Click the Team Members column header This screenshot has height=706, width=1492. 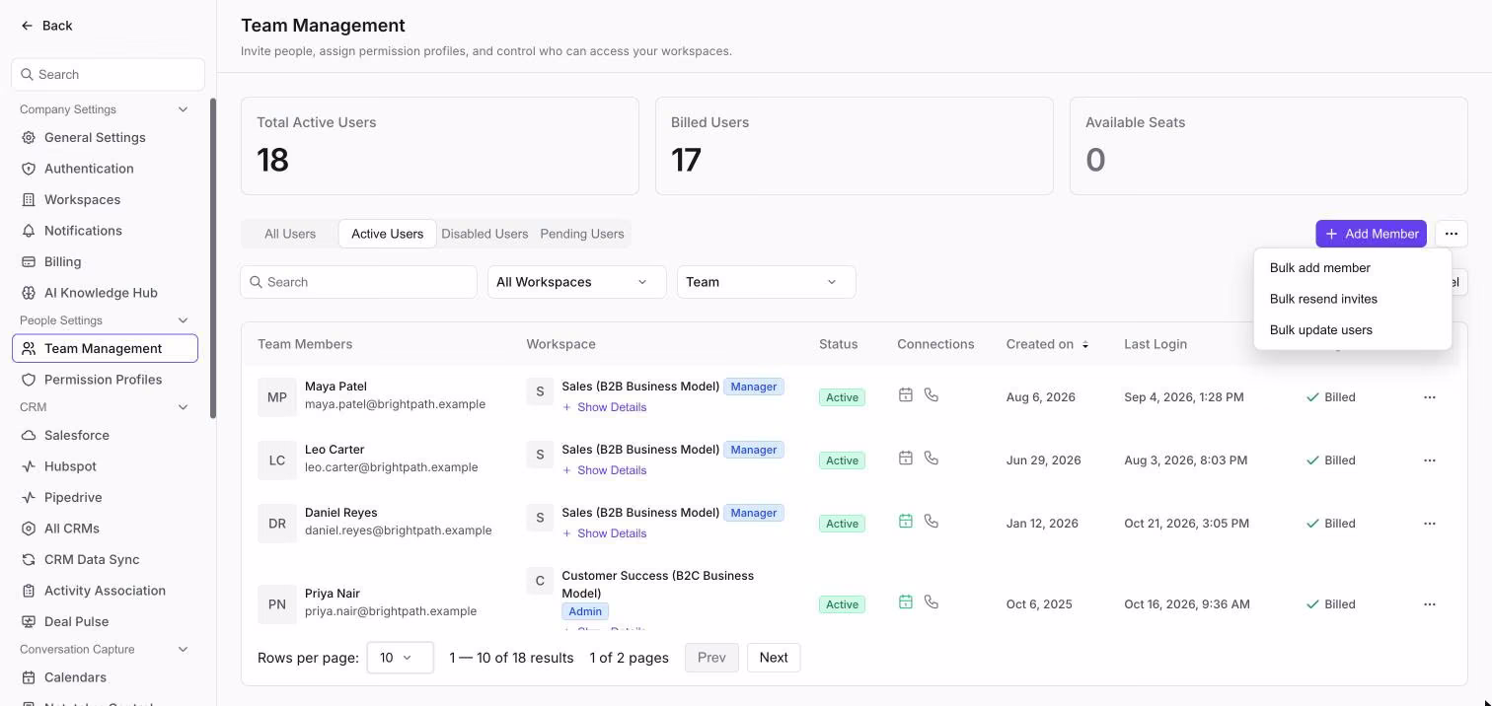[305, 344]
